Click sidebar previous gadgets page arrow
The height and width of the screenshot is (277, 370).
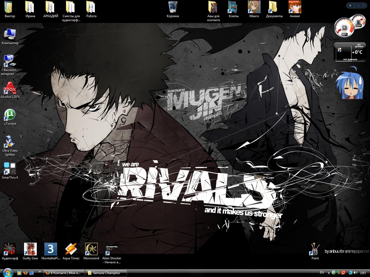pyautogui.click(x=359, y=5)
